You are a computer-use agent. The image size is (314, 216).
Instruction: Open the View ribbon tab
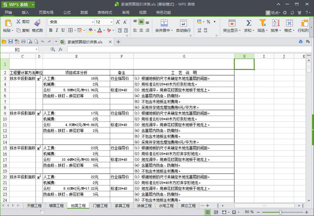(143, 12)
